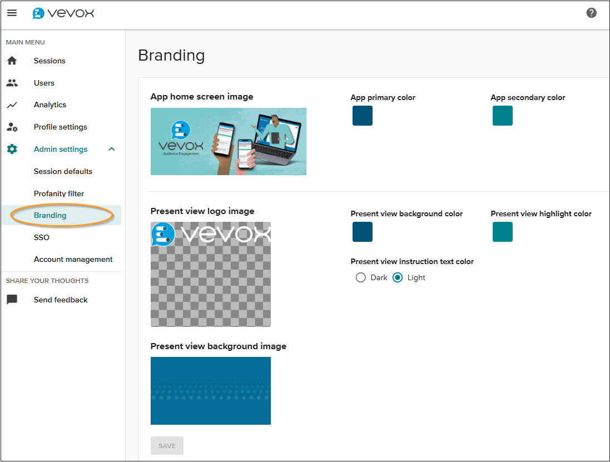This screenshot has width=610, height=462.
Task: Click 'App primary color' label
Action: (383, 97)
